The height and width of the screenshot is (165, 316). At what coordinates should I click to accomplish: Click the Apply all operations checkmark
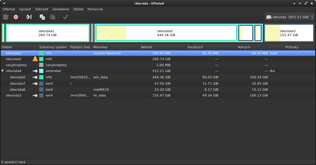(65, 17)
